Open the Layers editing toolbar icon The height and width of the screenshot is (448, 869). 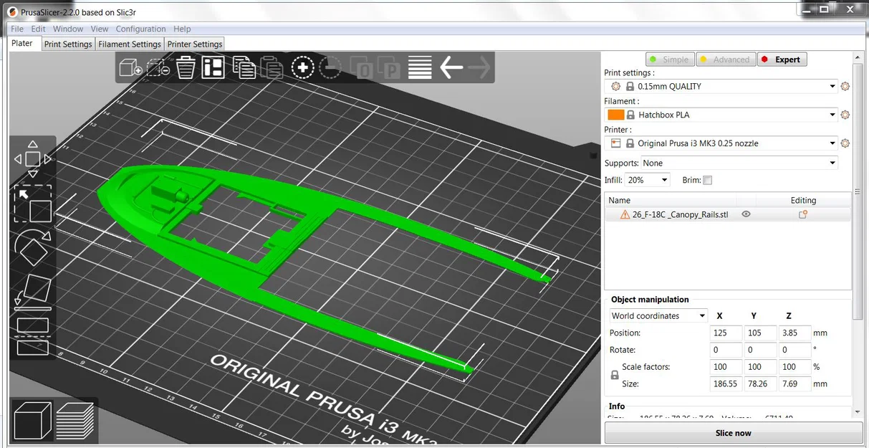420,68
